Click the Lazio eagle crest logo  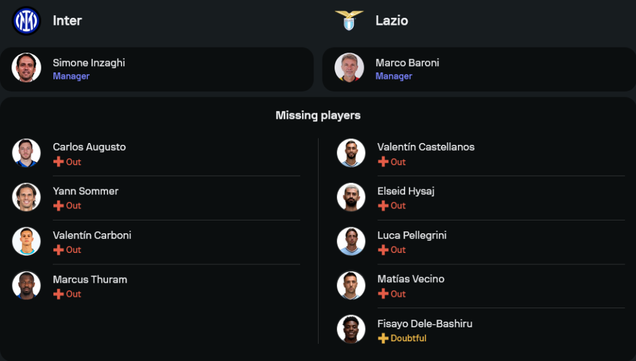(349, 20)
